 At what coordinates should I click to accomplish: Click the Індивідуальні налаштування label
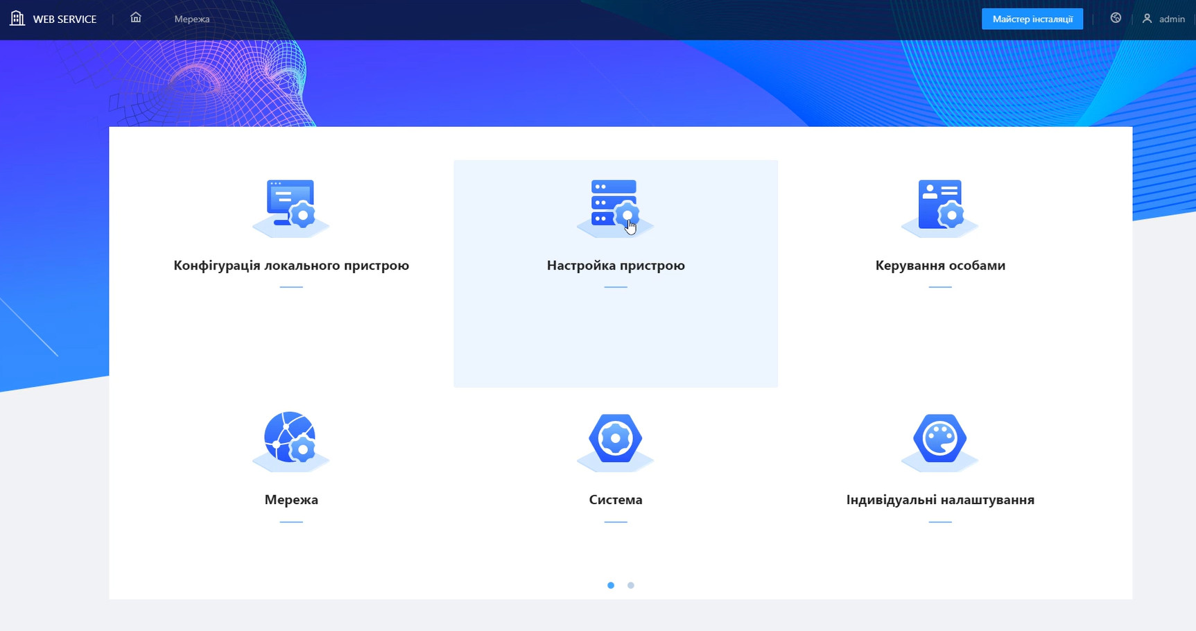click(x=939, y=500)
